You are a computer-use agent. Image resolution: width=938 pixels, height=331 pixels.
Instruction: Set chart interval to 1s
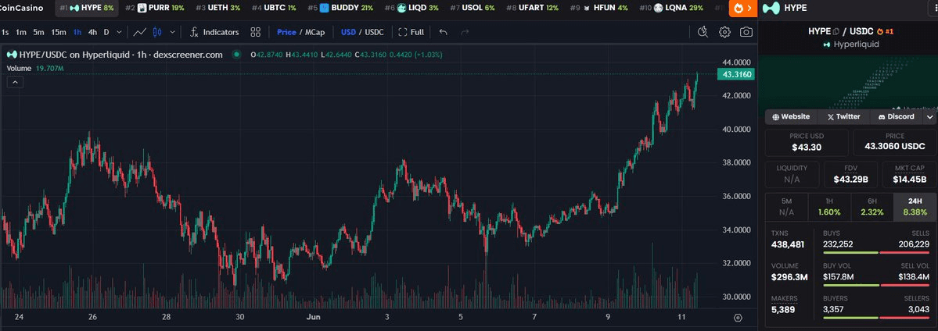[x=5, y=32]
